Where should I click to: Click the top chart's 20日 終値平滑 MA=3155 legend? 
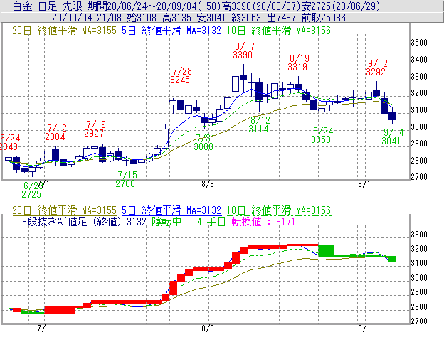[64, 31]
